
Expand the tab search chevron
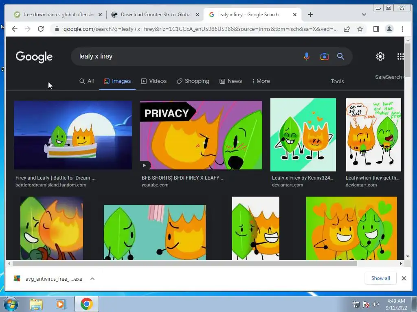[364, 15]
